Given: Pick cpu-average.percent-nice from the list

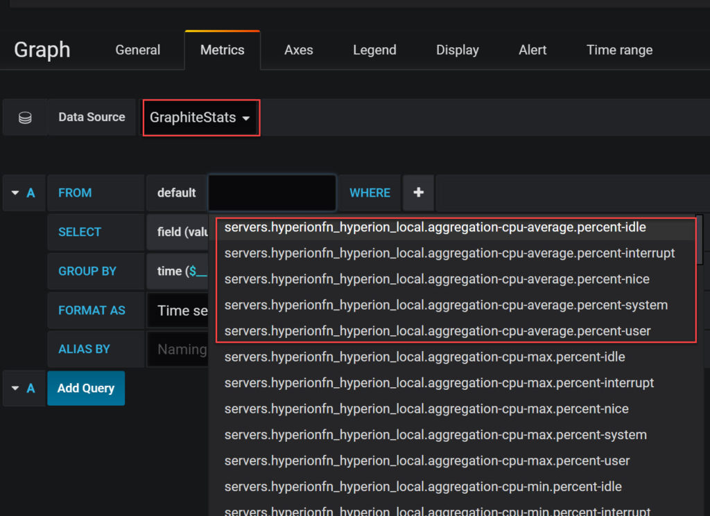Looking at the screenshot, I should click(x=456, y=279).
